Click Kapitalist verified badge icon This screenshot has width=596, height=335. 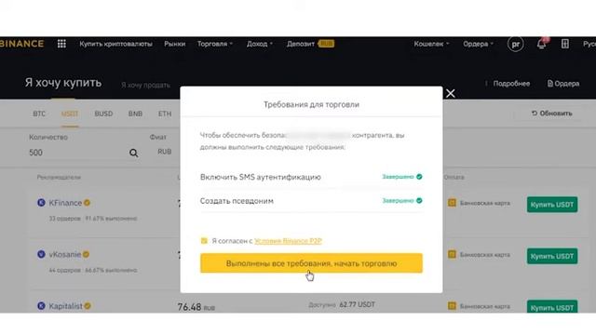click(88, 306)
